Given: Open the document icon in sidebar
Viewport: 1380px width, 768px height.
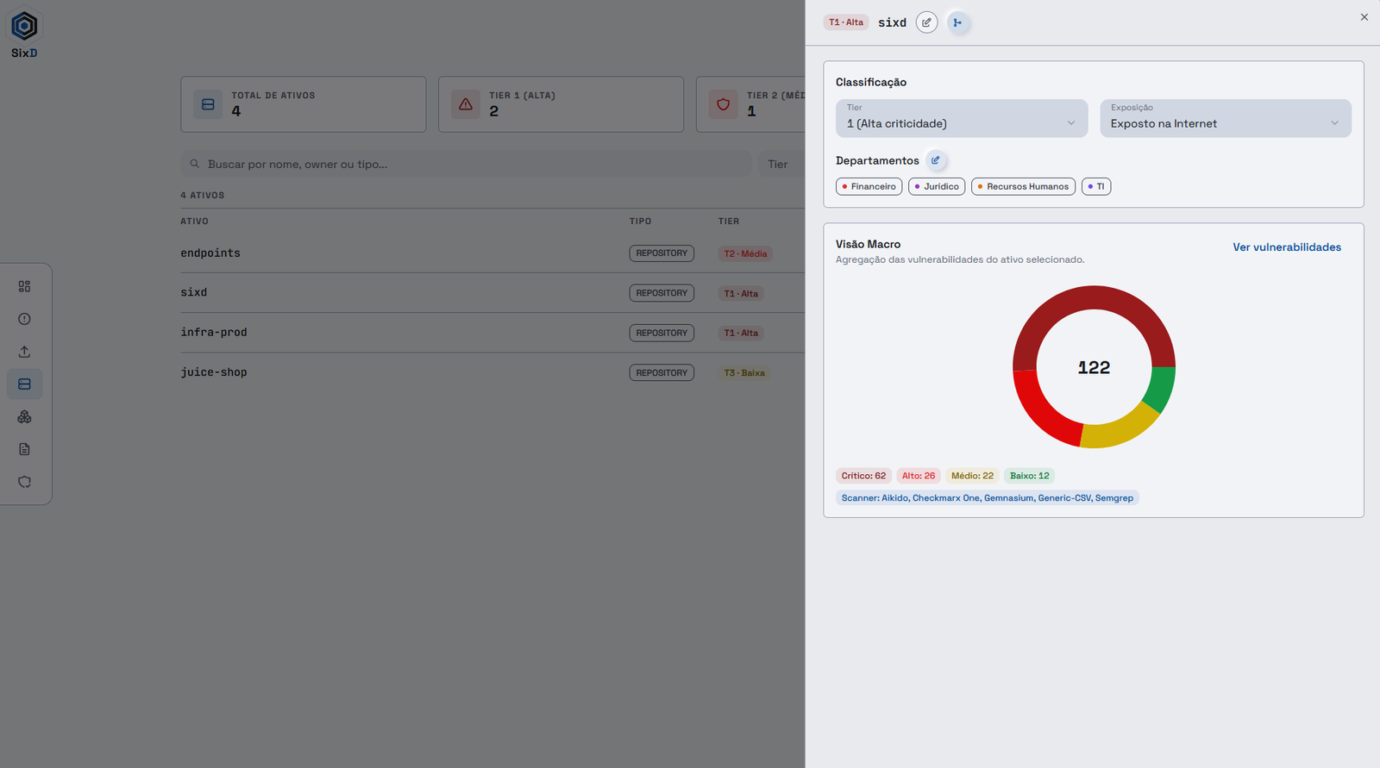Looking at the screenshot, I should click(x=24, y=449).
